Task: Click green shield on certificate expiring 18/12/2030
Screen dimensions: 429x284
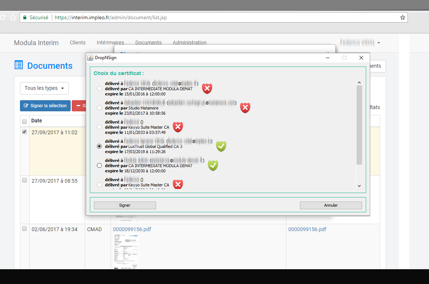Action: coord(213,165)
